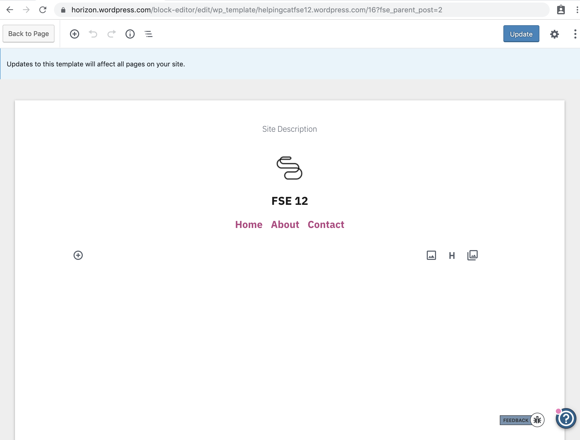Screen dimensions: 580x440
Task: Select the About navigation menu item
Action: click(285, 225)
